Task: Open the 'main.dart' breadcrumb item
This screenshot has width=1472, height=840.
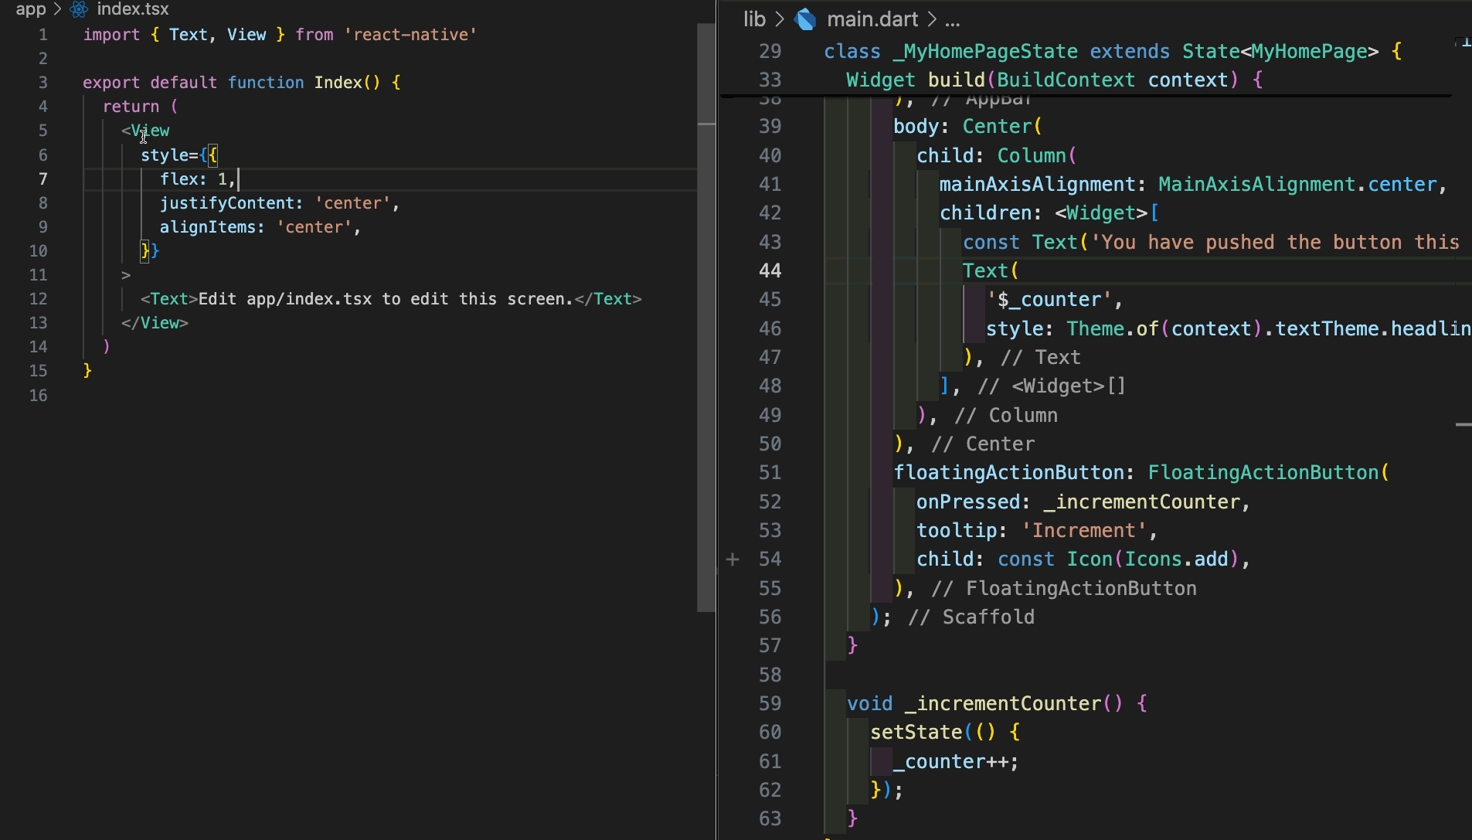Action: tap(872, 19)
